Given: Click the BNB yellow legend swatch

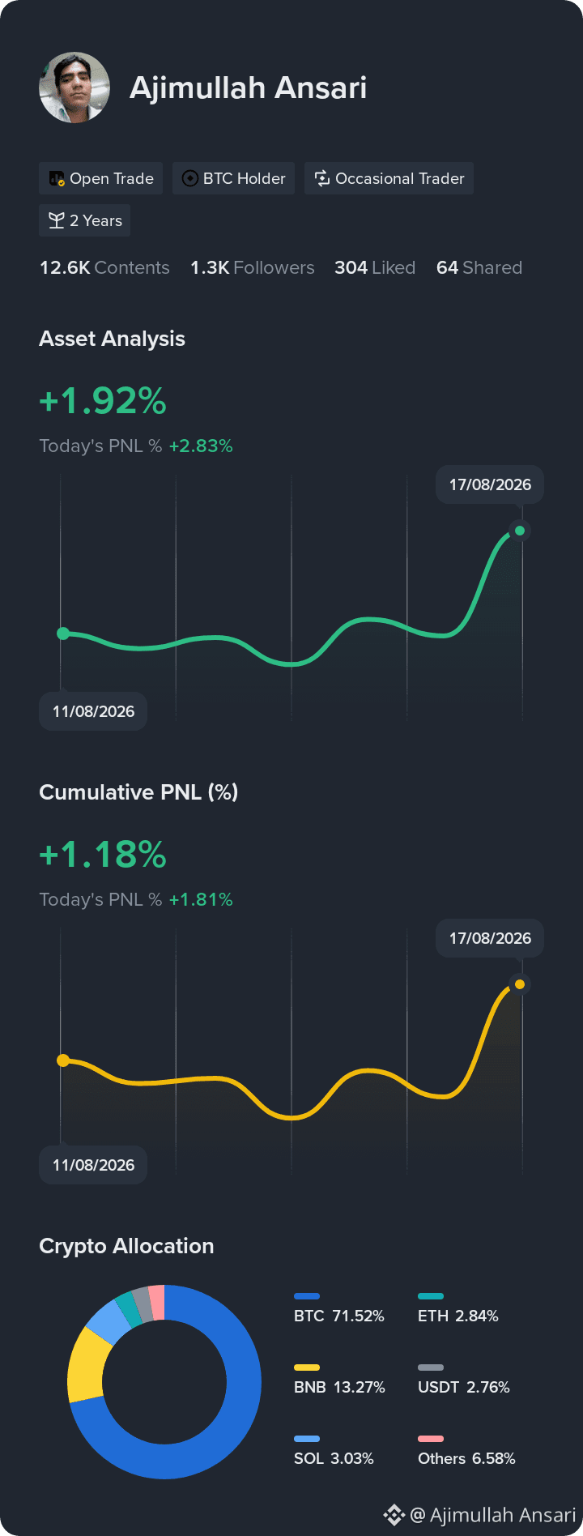Looking at the screenshot, I should point(307,1367).
